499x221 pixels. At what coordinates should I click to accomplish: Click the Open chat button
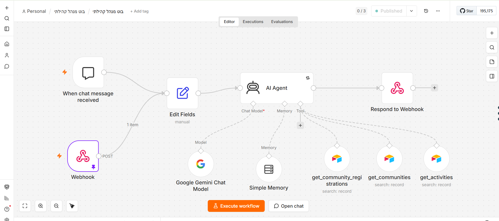(289, 206)
